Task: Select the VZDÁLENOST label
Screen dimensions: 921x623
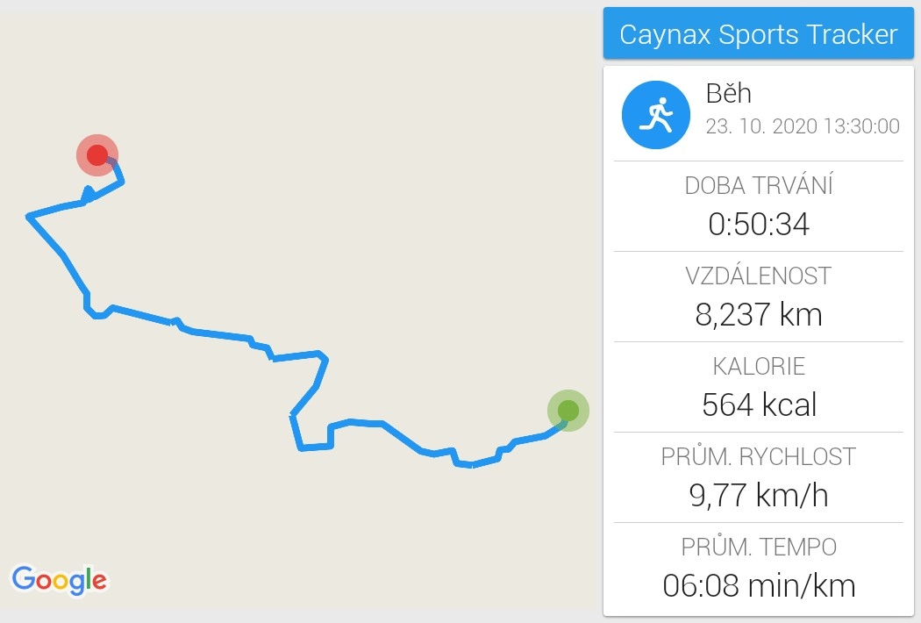Action: [759, 276]
